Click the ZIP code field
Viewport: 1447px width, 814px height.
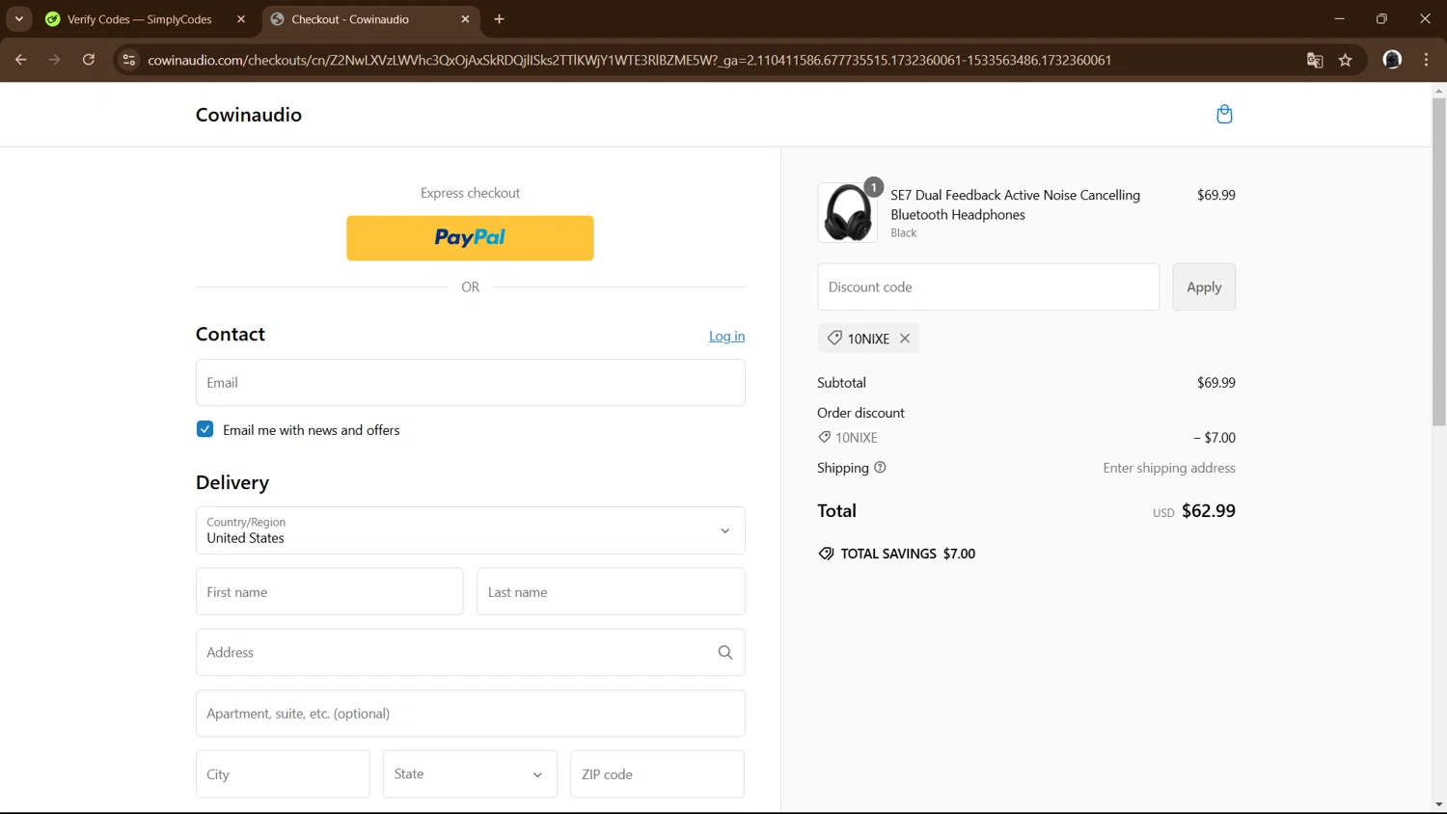(x=657, y=774)
